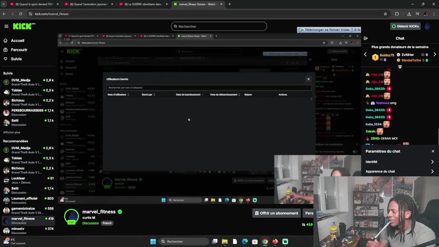
Task: Open Firefox from taskbar
Action: click(275, 242)
